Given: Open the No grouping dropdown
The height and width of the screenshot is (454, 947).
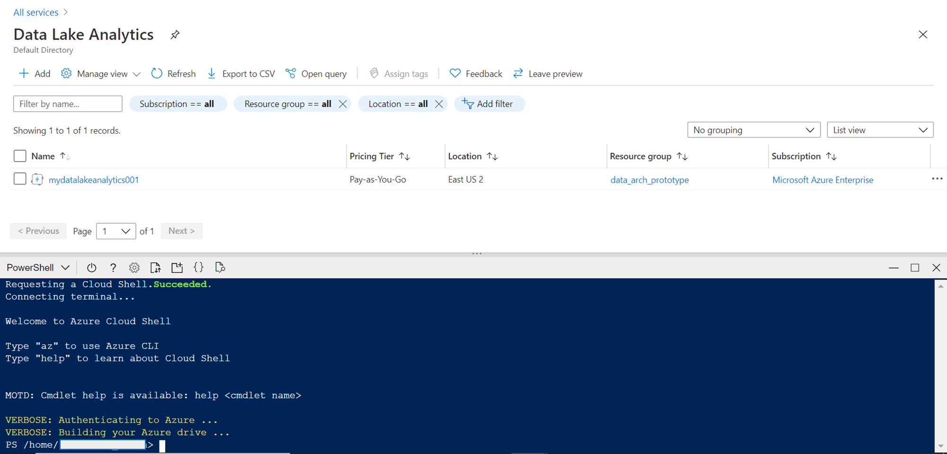Looking at the screenshot, I should (754, 130).
